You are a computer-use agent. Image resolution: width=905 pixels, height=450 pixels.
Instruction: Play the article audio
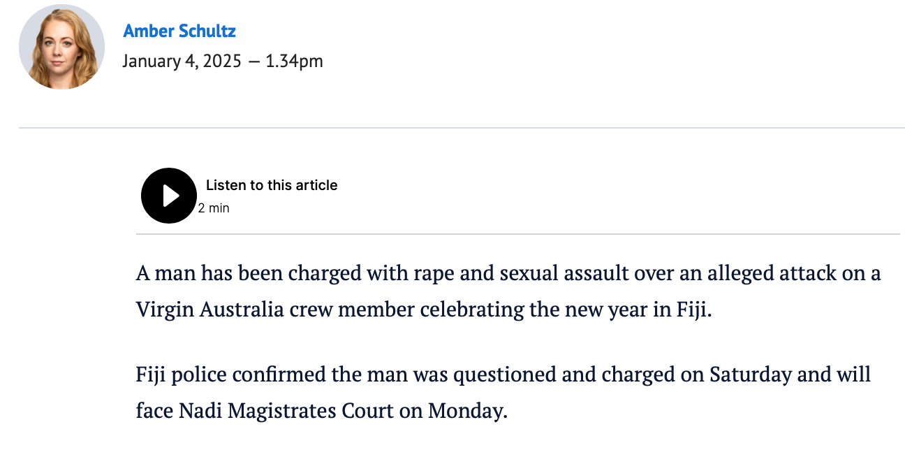pyautogui.click(x=169, y=196)
